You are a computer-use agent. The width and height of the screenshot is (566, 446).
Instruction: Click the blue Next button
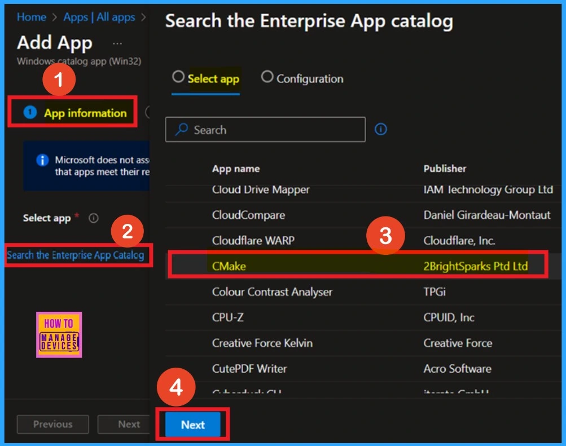point(193,425)
